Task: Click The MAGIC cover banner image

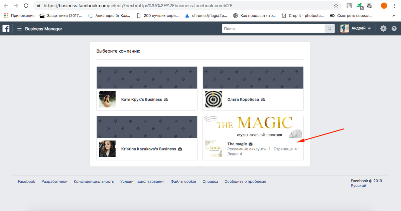Action: pyautogui.click(x=253, y=127)
